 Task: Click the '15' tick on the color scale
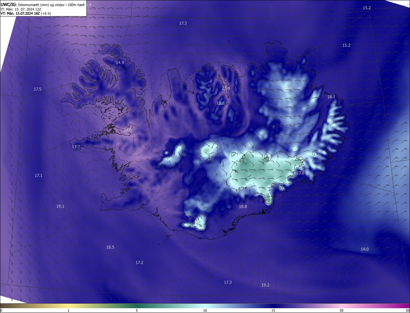[273, 310]
